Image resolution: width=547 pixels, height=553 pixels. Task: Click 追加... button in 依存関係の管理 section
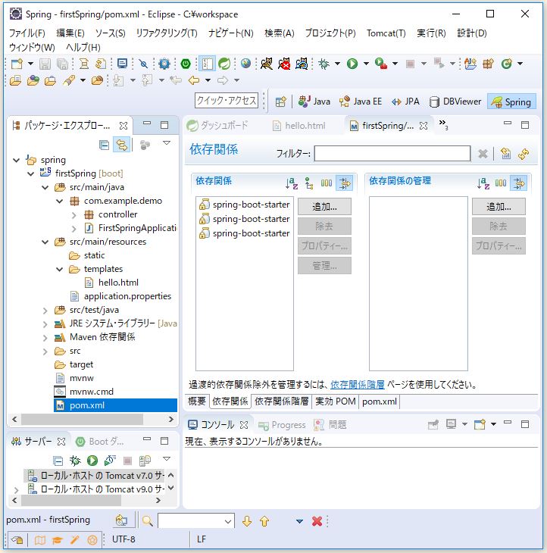pyautogui.click(x=499, y=206)
